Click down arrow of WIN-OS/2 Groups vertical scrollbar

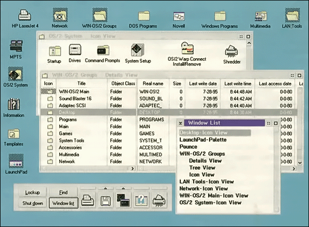pos(300,163)
